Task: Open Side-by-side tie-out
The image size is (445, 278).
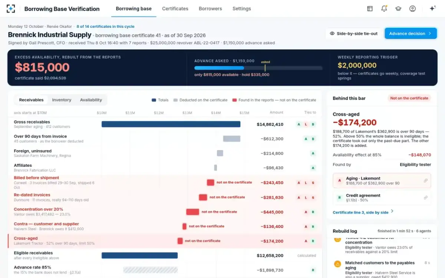Action: point(353,33)
